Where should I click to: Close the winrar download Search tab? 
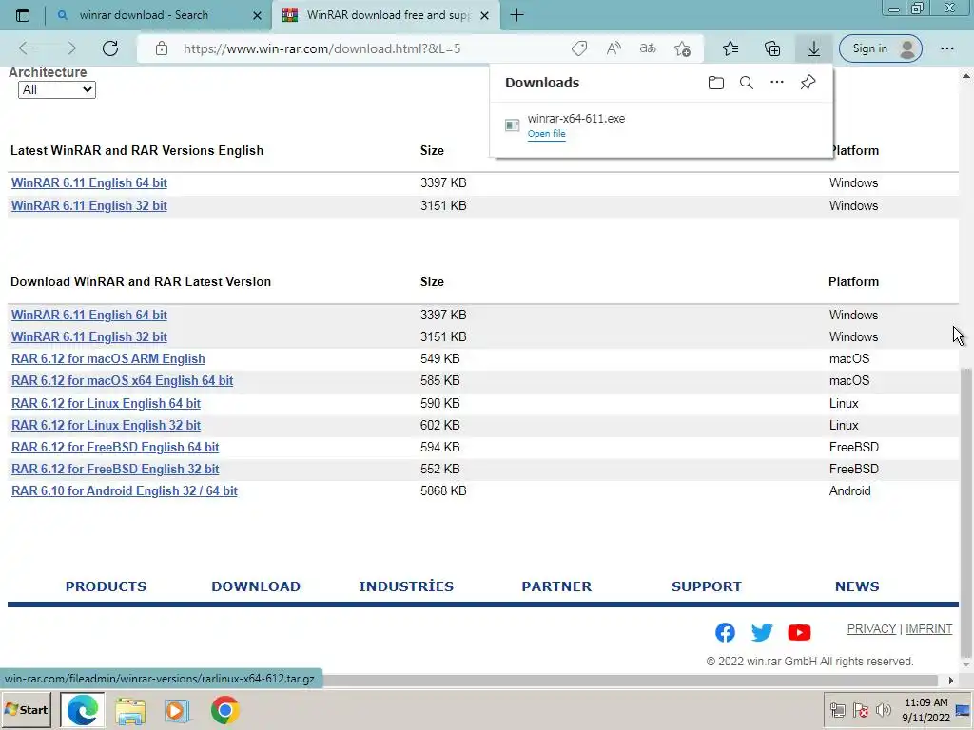(257, 15)
